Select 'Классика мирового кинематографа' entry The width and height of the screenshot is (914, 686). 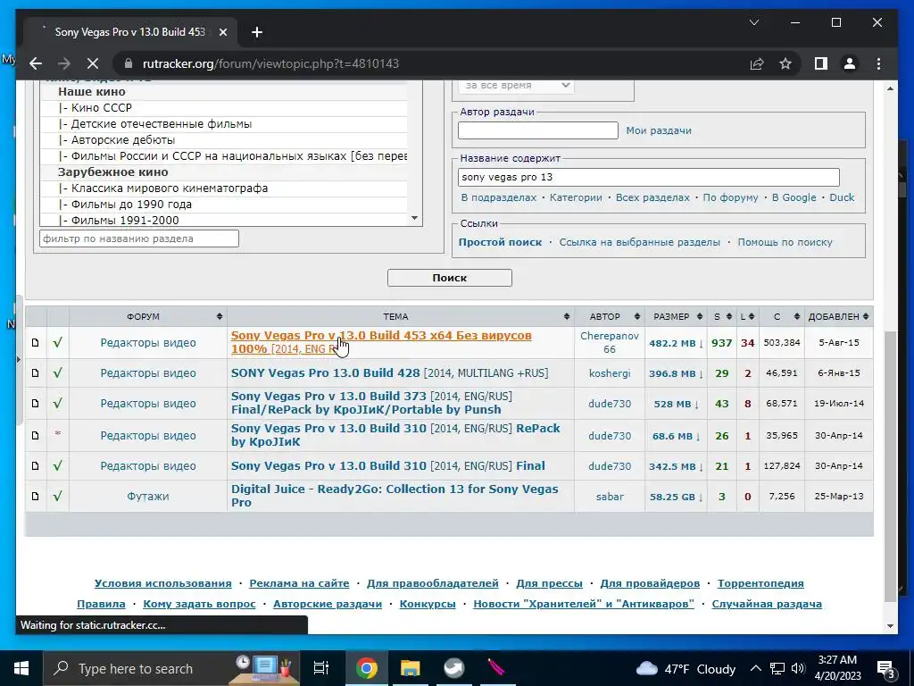224,188
